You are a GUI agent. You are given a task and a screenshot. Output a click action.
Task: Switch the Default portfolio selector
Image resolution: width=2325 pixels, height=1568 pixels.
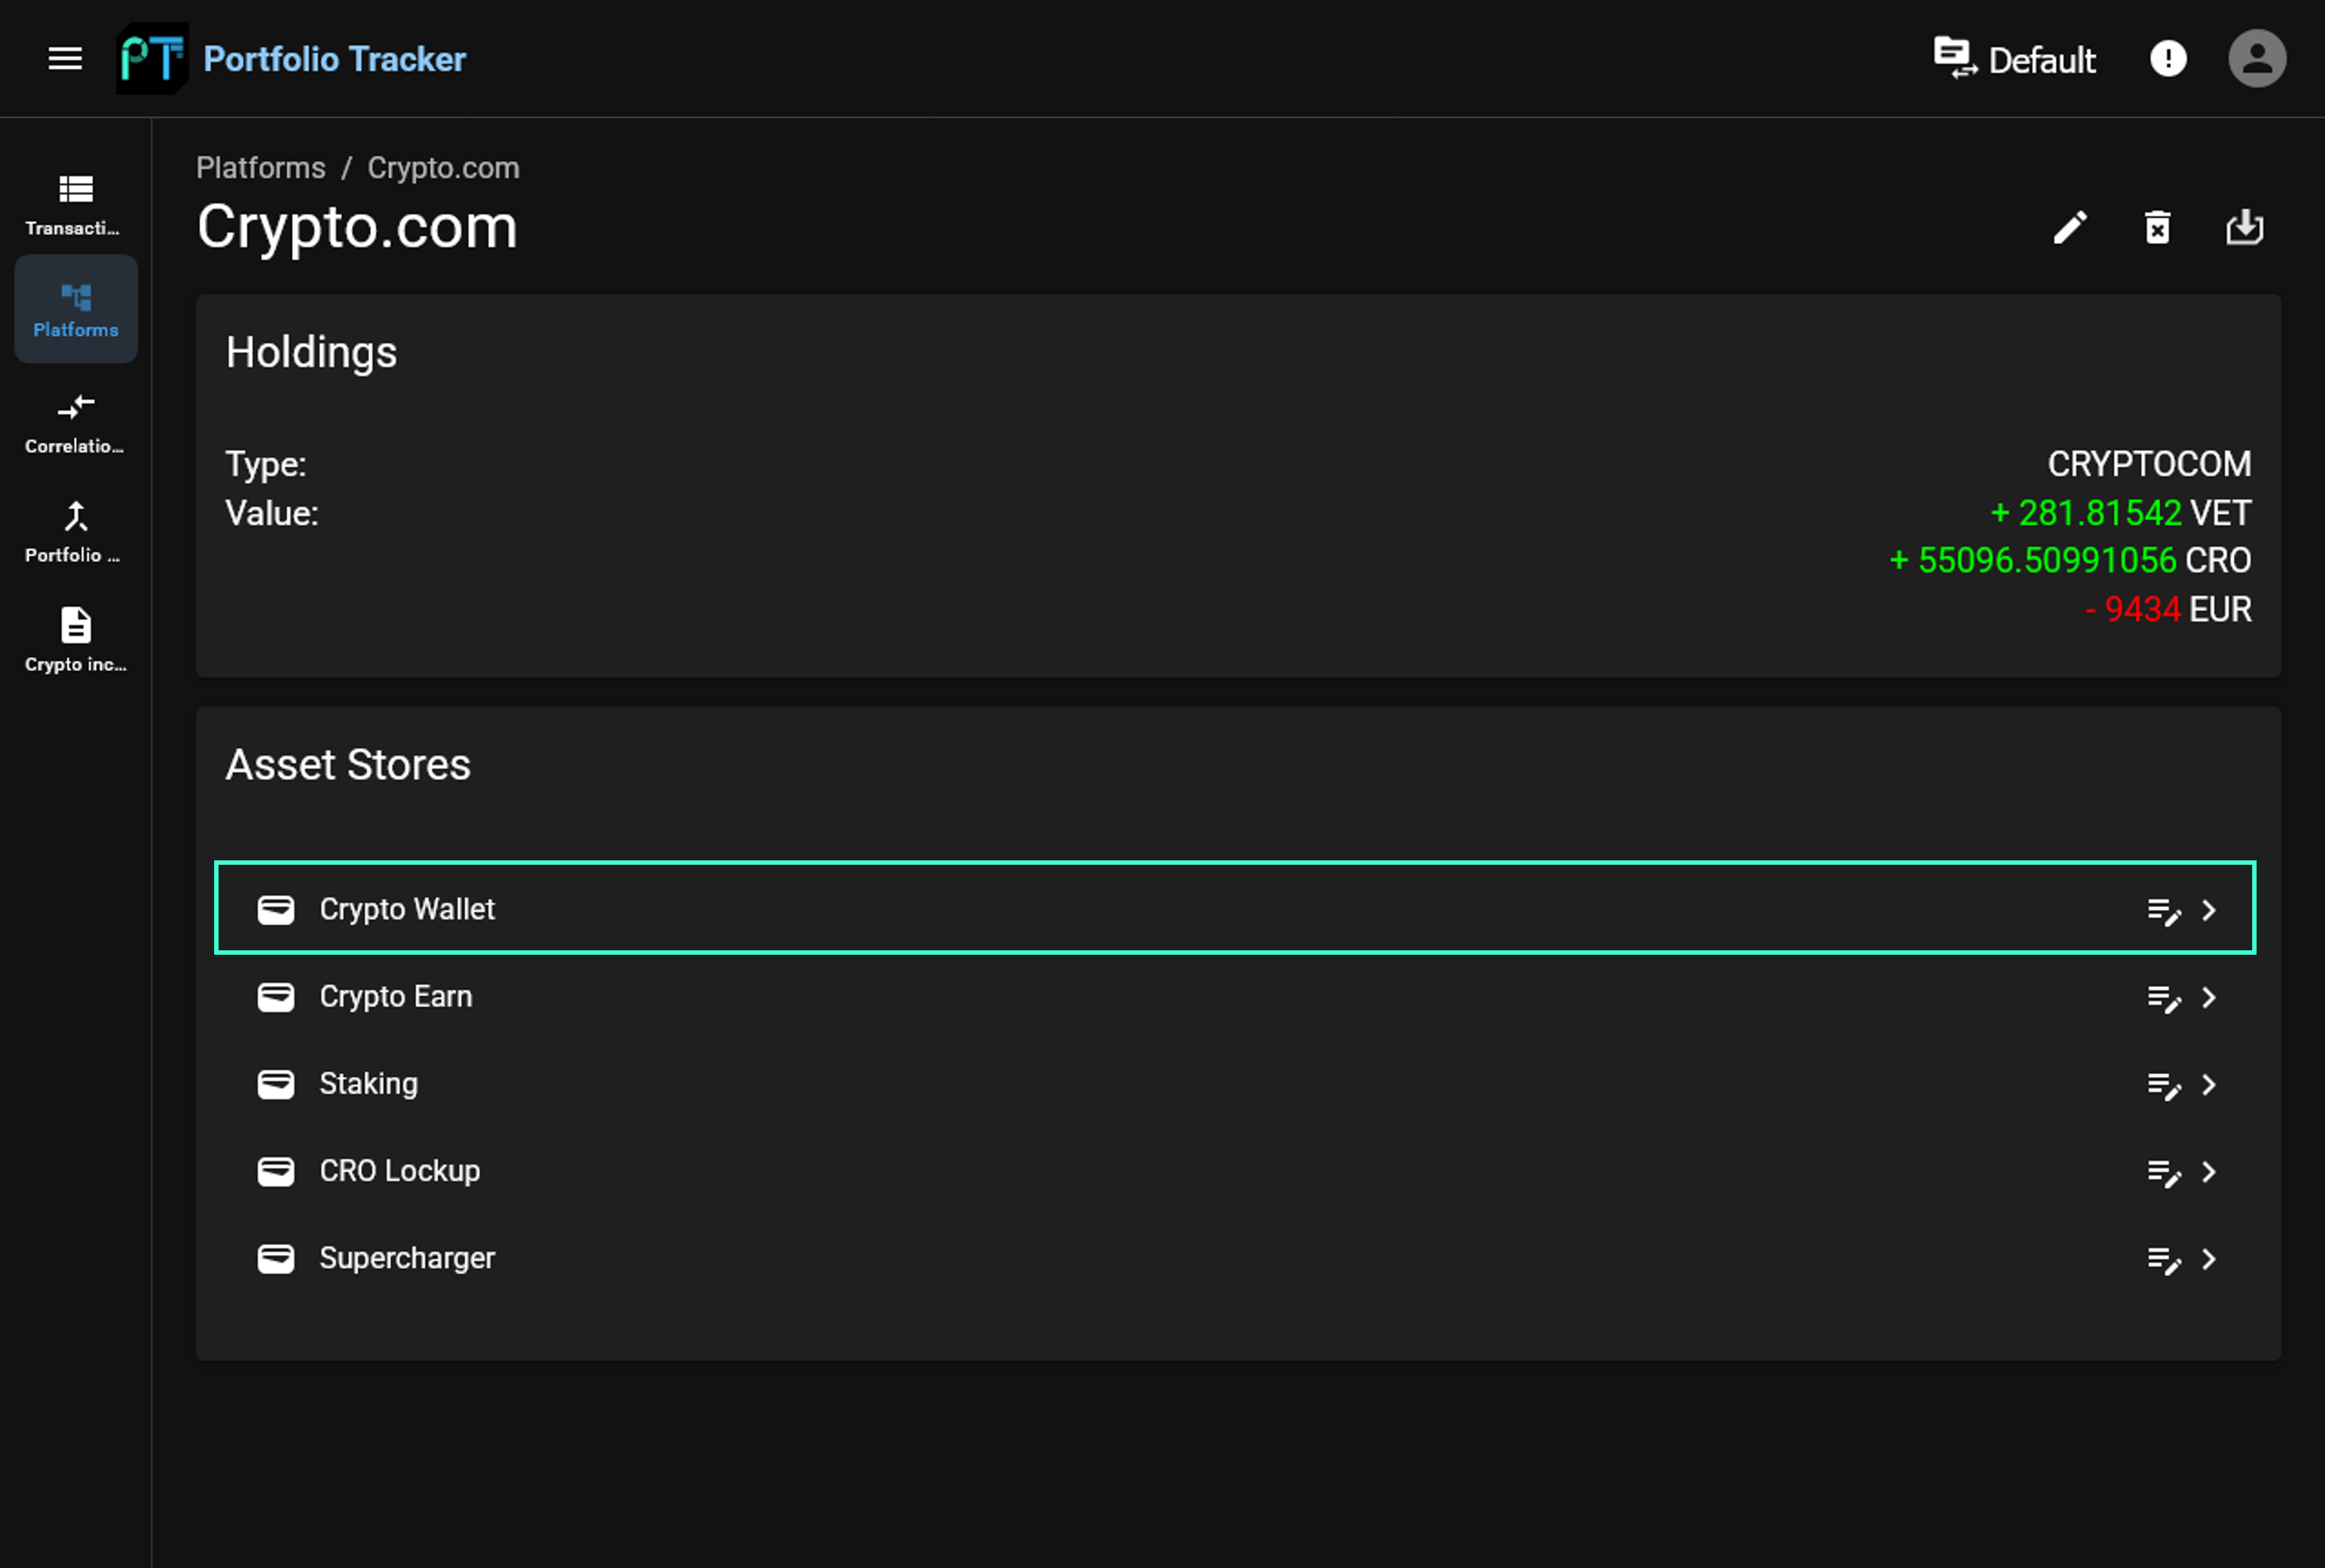(x=2014, y=59)
